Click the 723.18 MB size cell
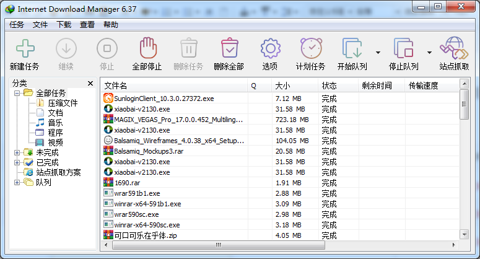Image resolution: width=480 pixels, height=259 pixels. click(x=292, y=120)
